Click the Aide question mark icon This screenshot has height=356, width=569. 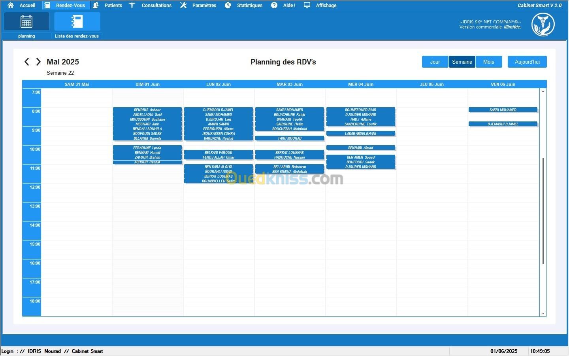coord(274,5)
